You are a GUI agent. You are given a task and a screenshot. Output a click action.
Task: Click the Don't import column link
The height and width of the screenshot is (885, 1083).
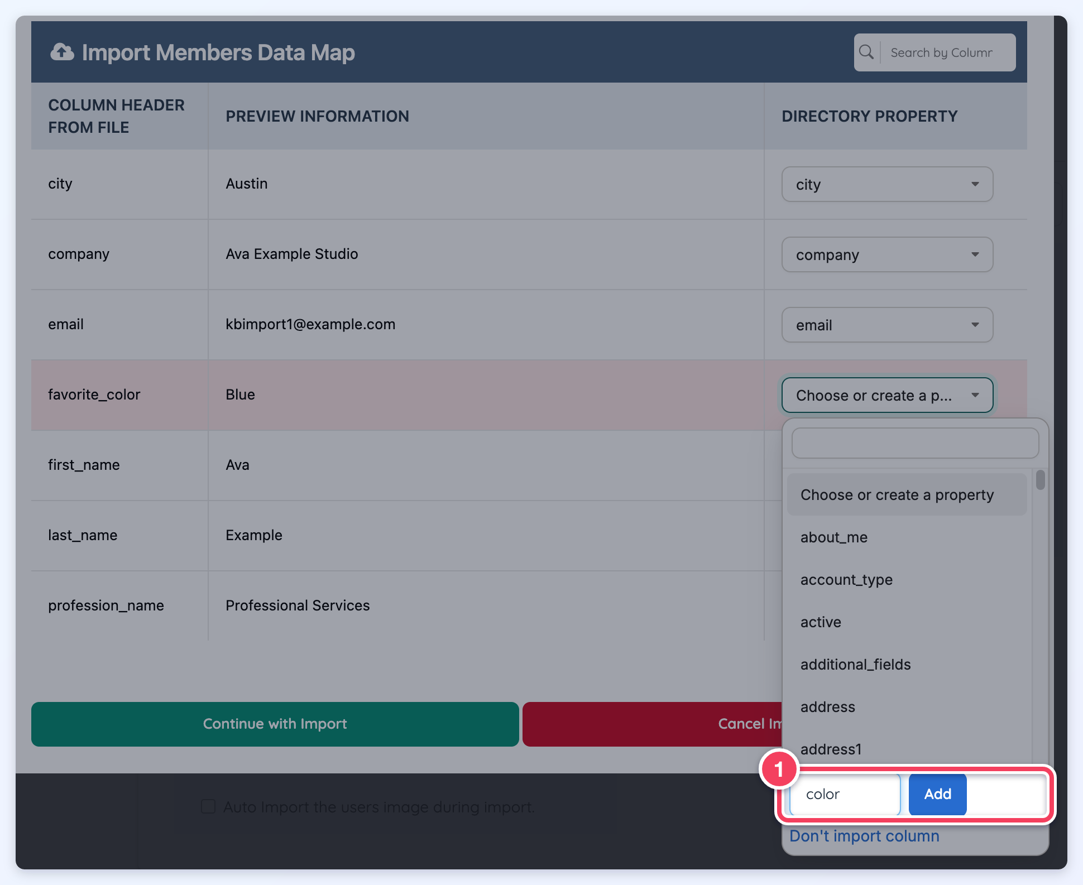(864, 836)
